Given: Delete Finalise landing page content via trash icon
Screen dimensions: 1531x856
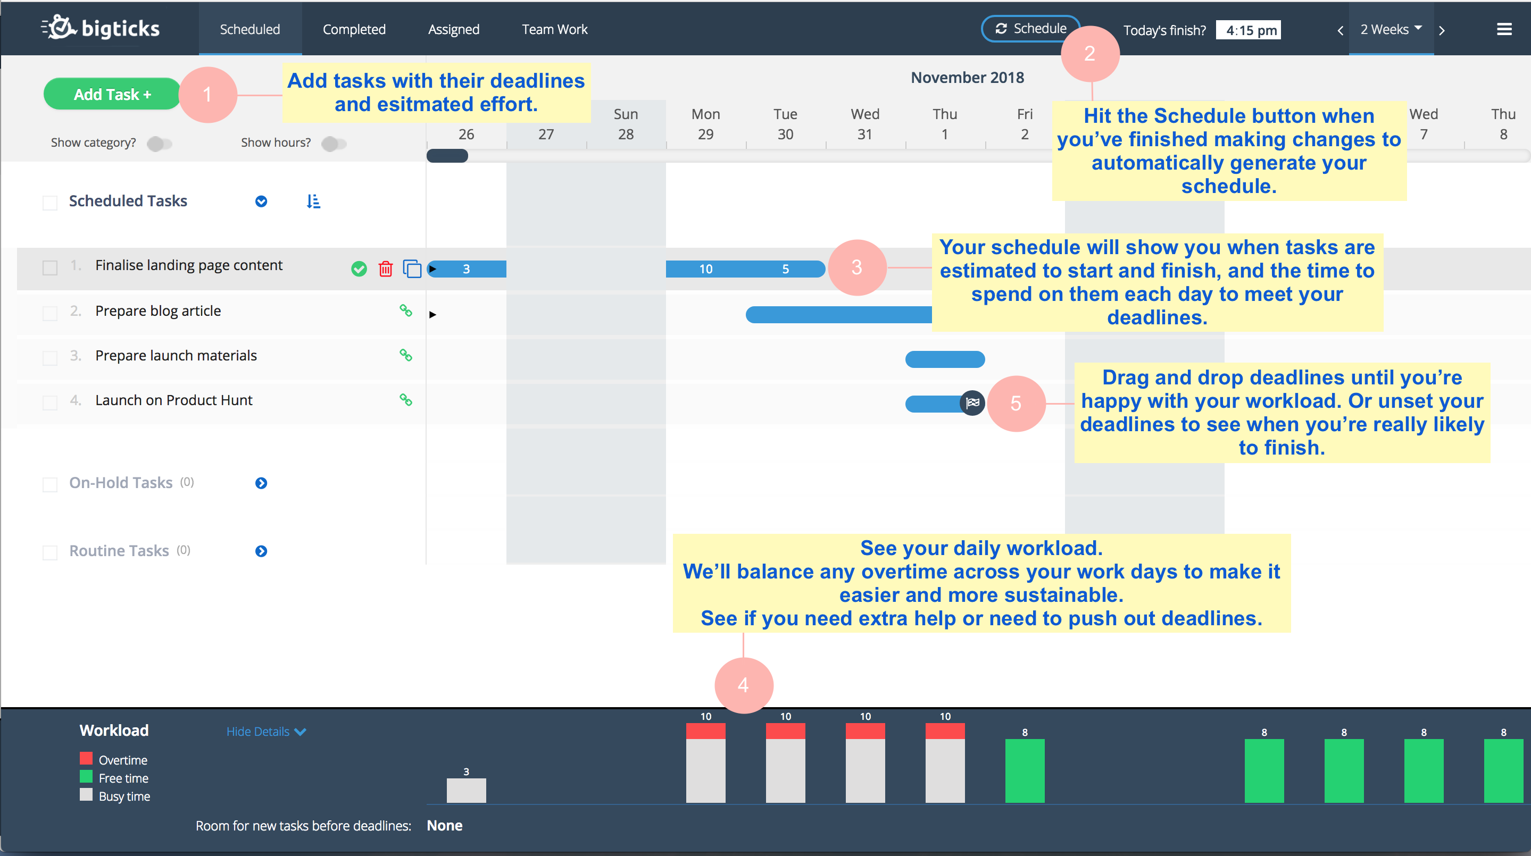Looking at the screenshot, I should coord(386,269).
